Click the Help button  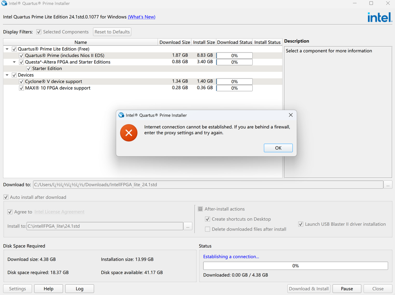pos(48,289)
